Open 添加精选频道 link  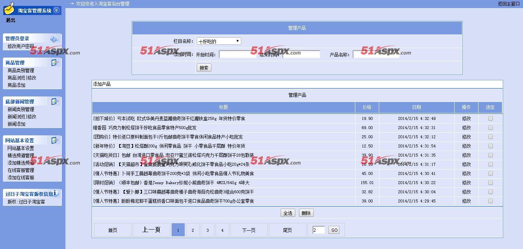click(x=21, y=163)
